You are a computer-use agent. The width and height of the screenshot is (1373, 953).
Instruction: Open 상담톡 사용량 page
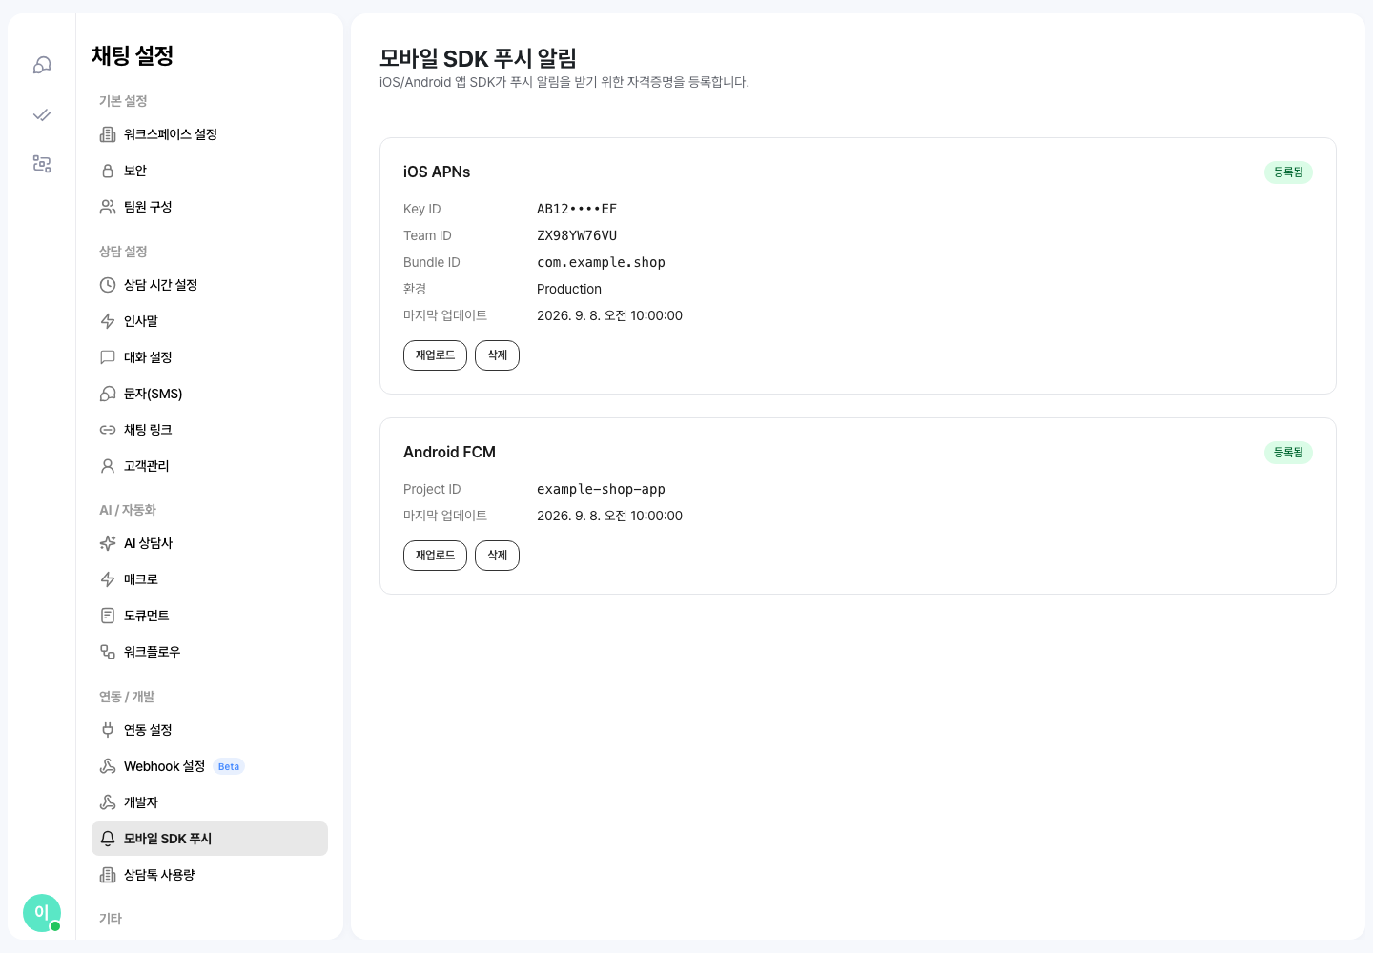(x=210, y=875)
